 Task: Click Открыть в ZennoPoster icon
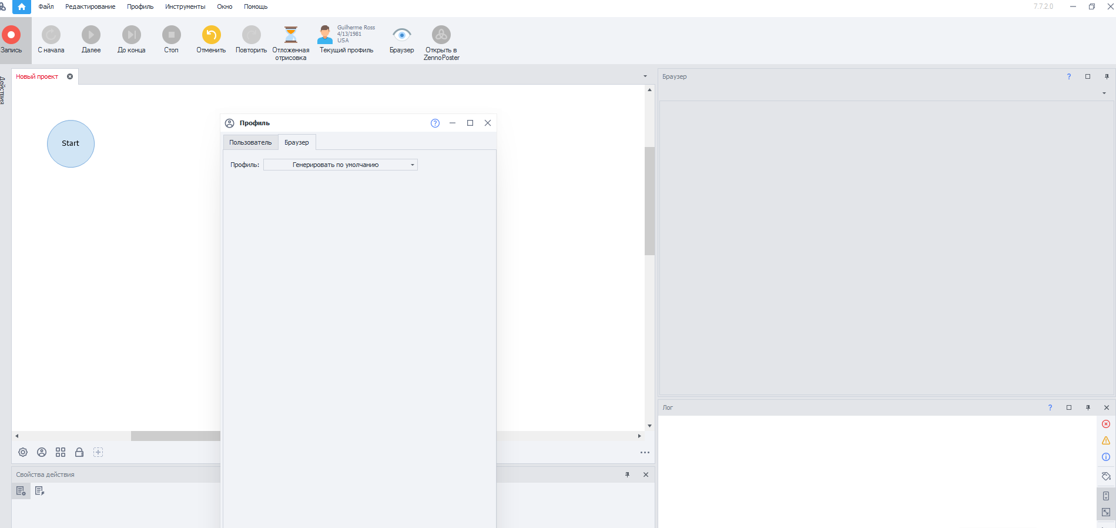441,35
